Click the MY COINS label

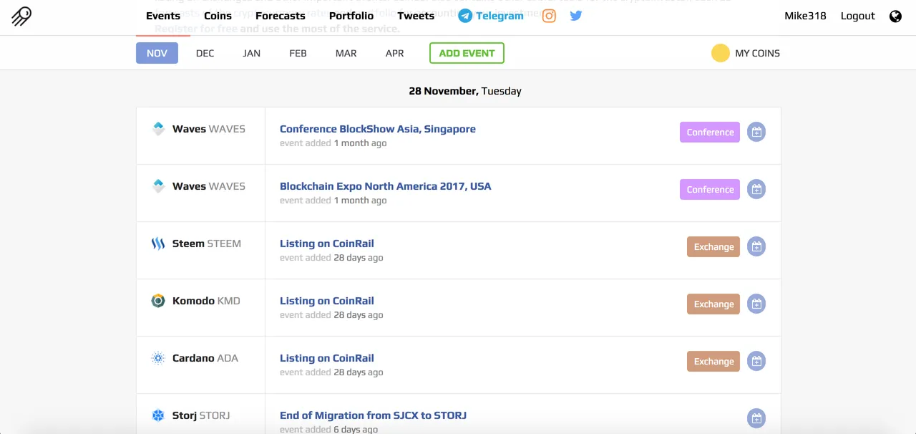click(757, 53)
